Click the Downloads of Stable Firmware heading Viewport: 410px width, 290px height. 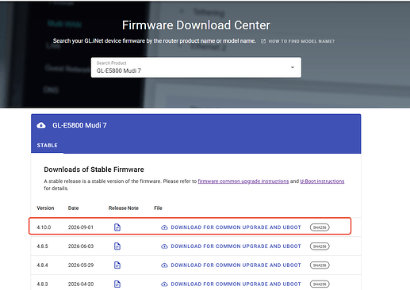(x=94, y=170)
